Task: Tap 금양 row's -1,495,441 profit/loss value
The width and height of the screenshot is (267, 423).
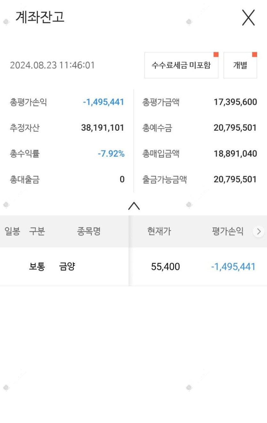Action: point(233,267)
